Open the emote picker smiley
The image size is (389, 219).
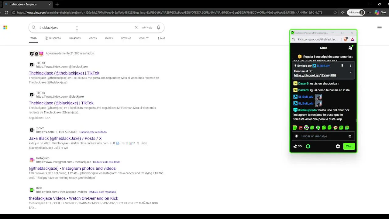(350, 136)
